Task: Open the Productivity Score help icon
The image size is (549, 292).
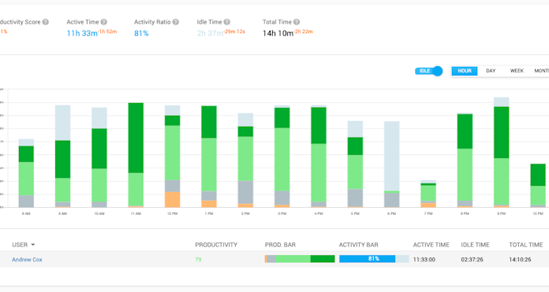Action: (46, 22)
